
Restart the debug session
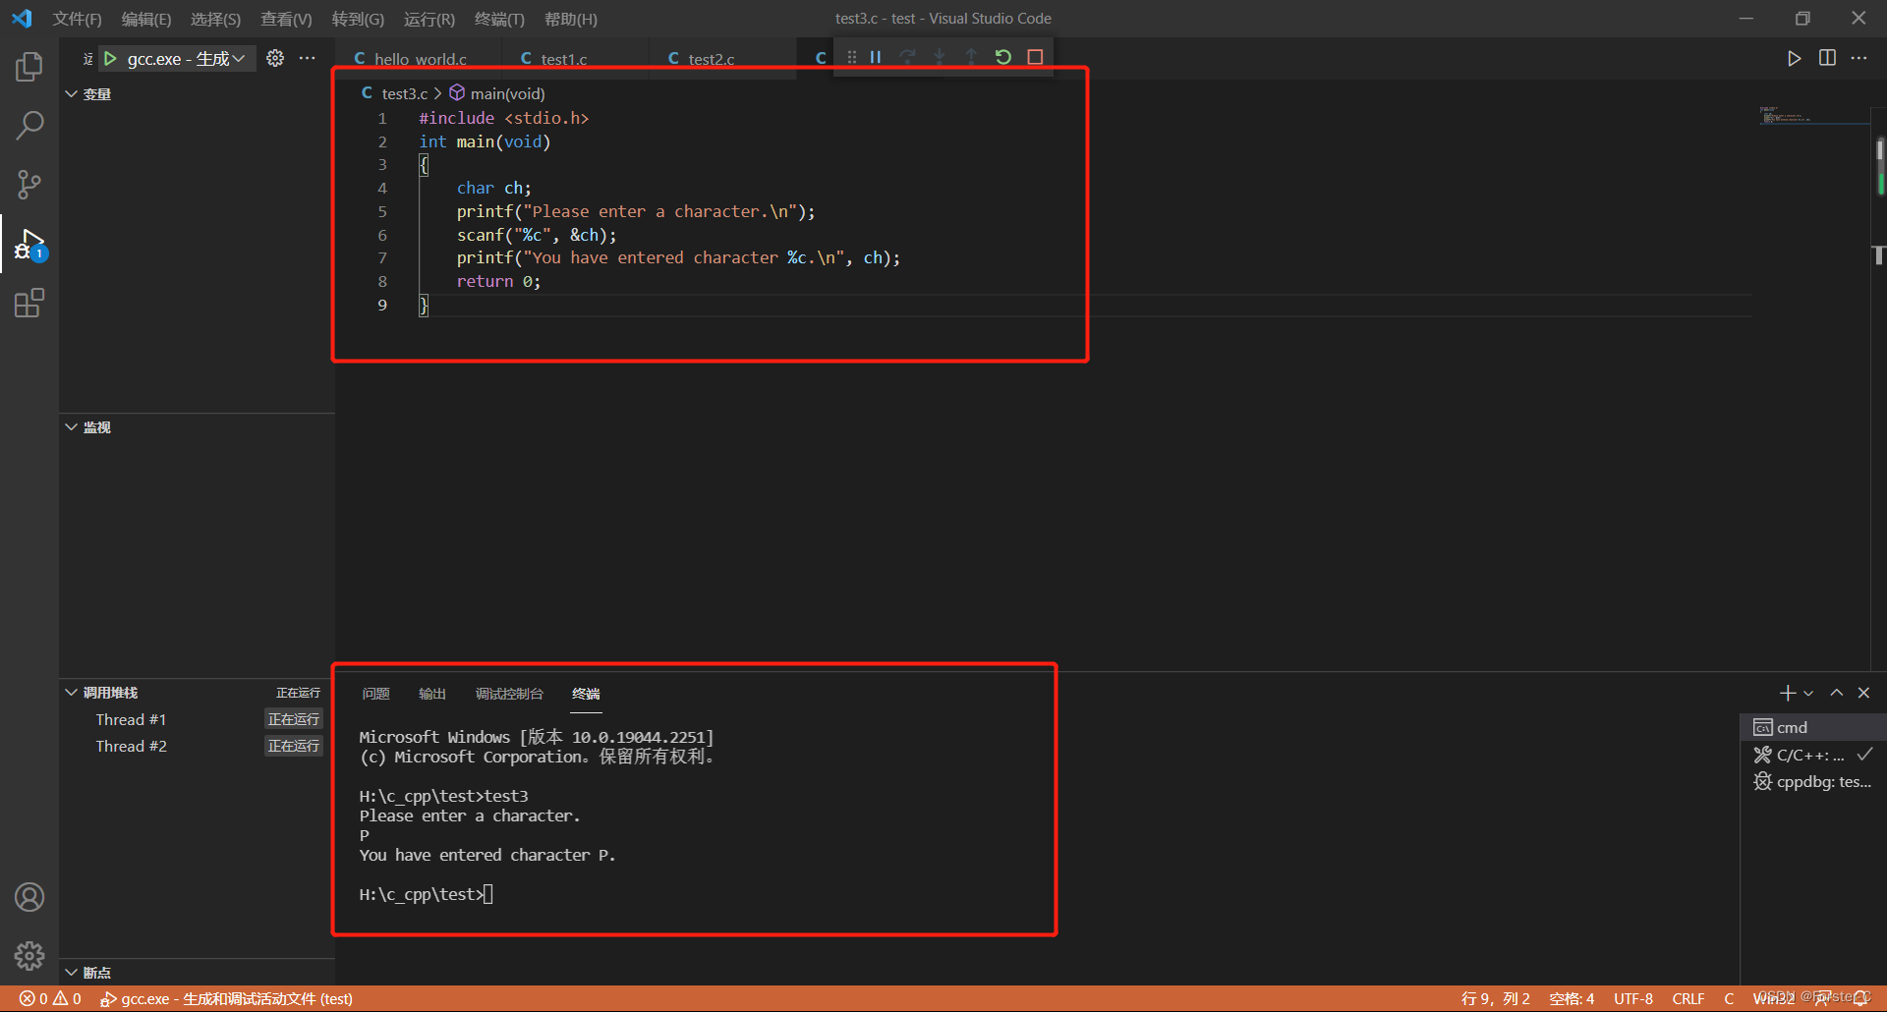(x=1002, y=57)
